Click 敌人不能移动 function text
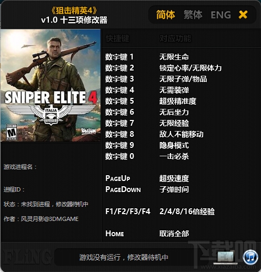 click(182, 134)
